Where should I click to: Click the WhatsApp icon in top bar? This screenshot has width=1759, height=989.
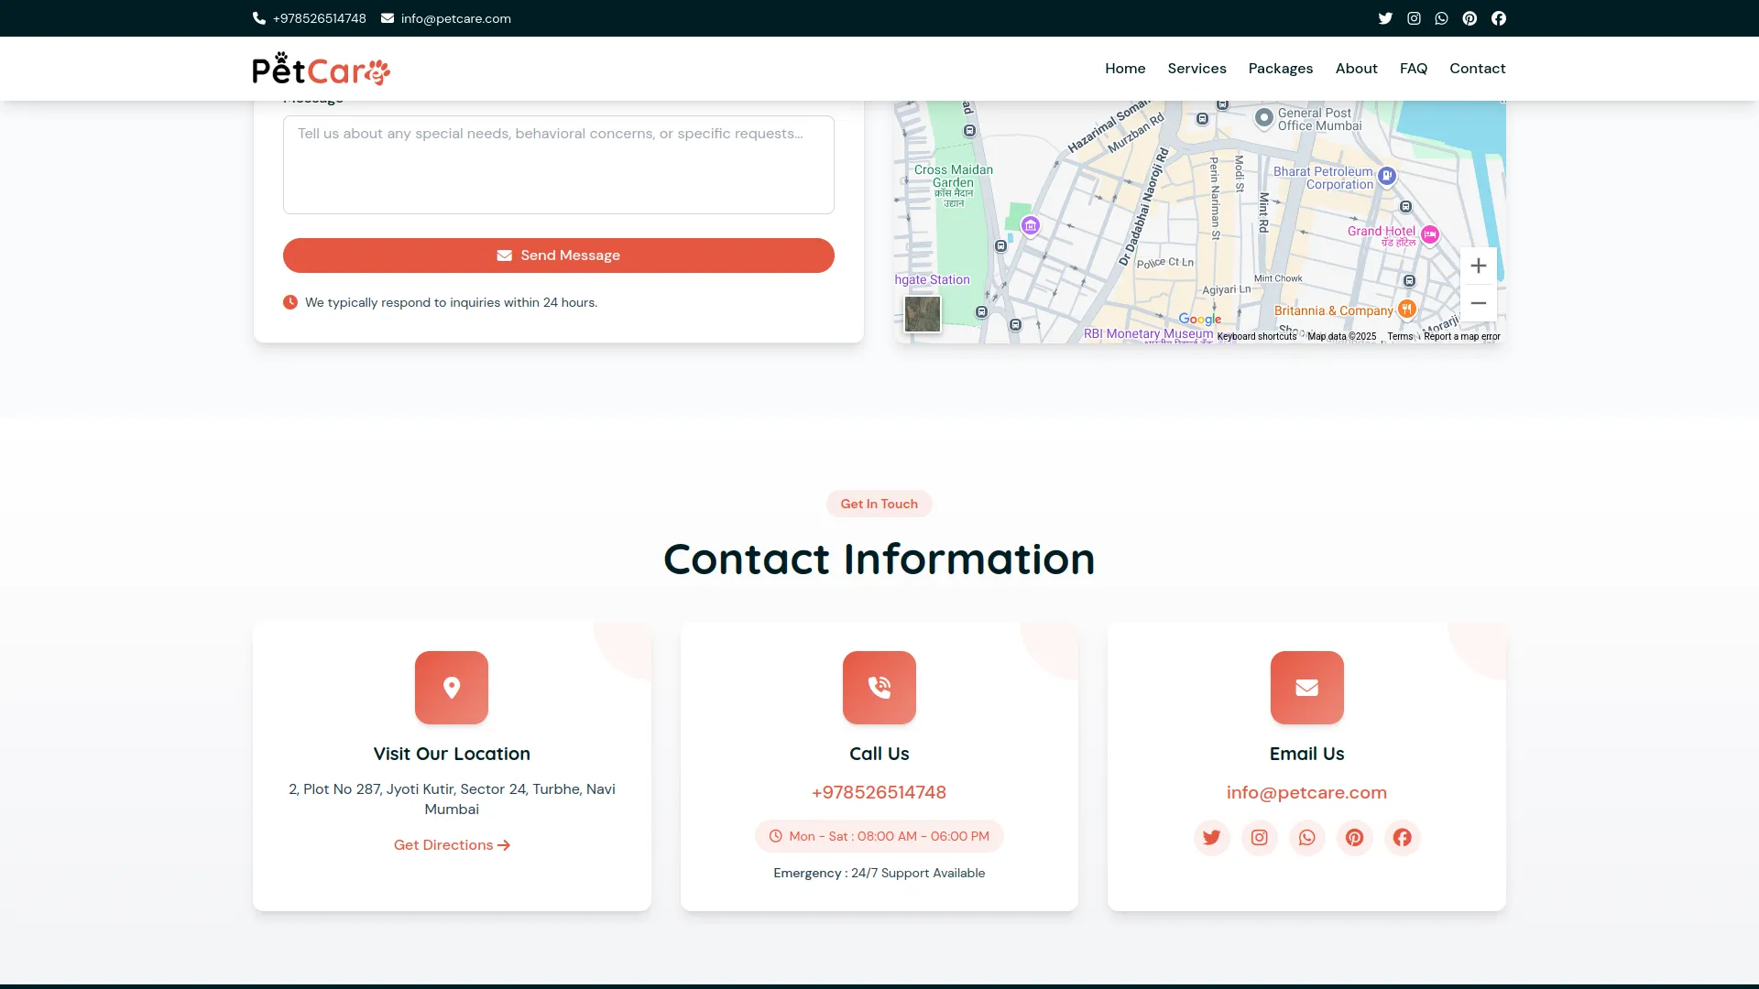coord(1441,18)
